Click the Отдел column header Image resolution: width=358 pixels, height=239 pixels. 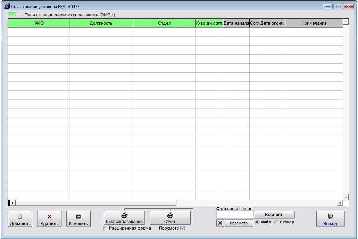(x=164, y=23)
